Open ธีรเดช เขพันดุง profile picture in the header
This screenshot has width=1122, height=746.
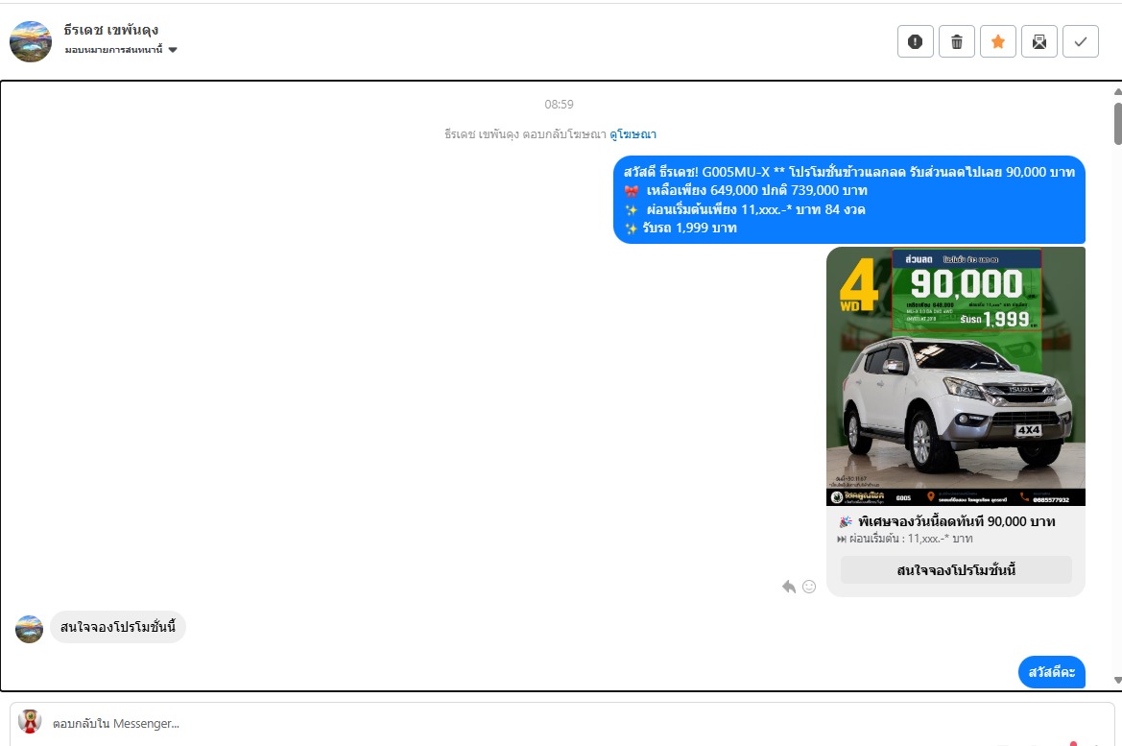(31, 41)
